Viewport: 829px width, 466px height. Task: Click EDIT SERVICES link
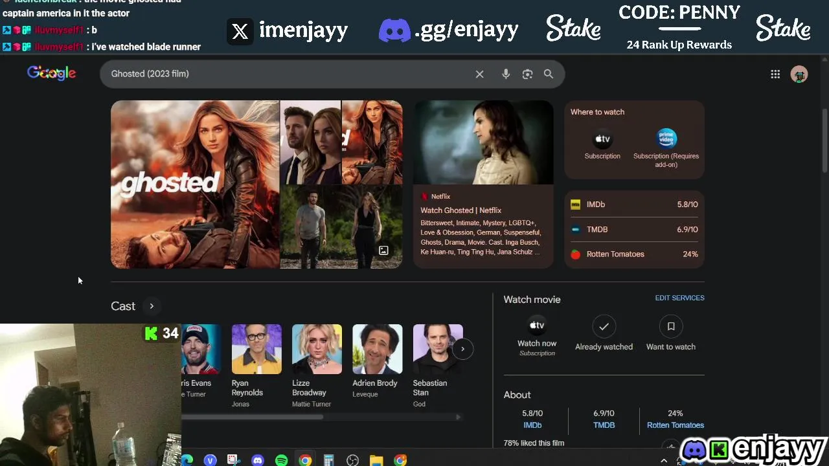[x=679, y=298]
